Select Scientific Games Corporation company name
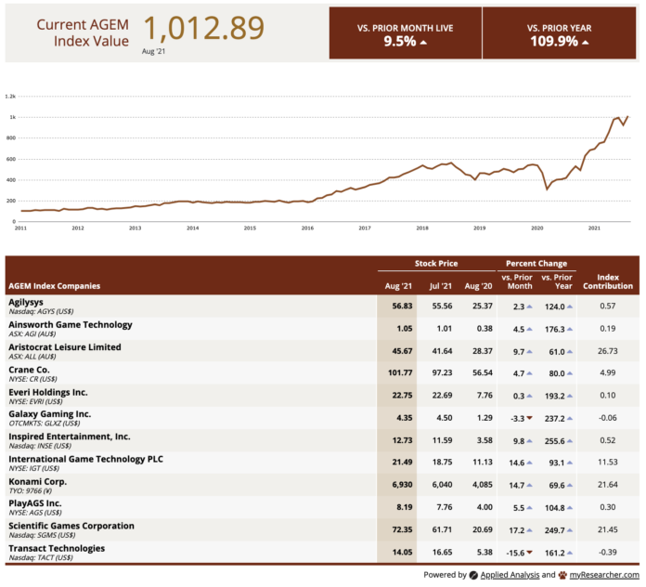 pos(71,526)
